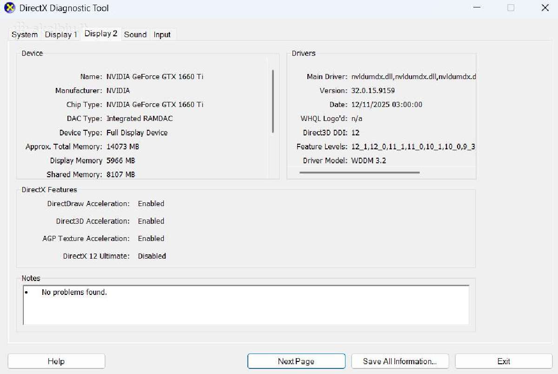Click 'Disabled' beside DirectX 12 Ultimate
The width and height of the screenshot is (558, 374).
tap(152, 256)
